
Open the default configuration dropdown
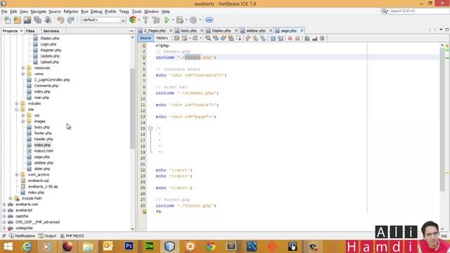tap(103, 20)
